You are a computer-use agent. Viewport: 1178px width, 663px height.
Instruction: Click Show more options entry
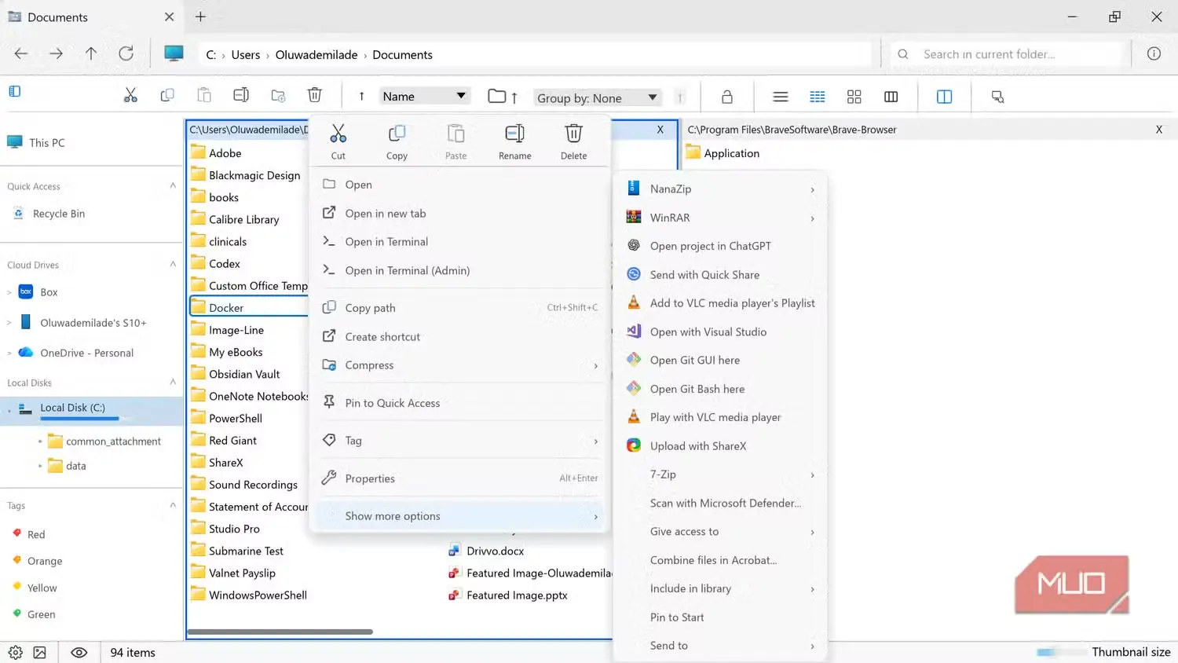pos(459,516)
